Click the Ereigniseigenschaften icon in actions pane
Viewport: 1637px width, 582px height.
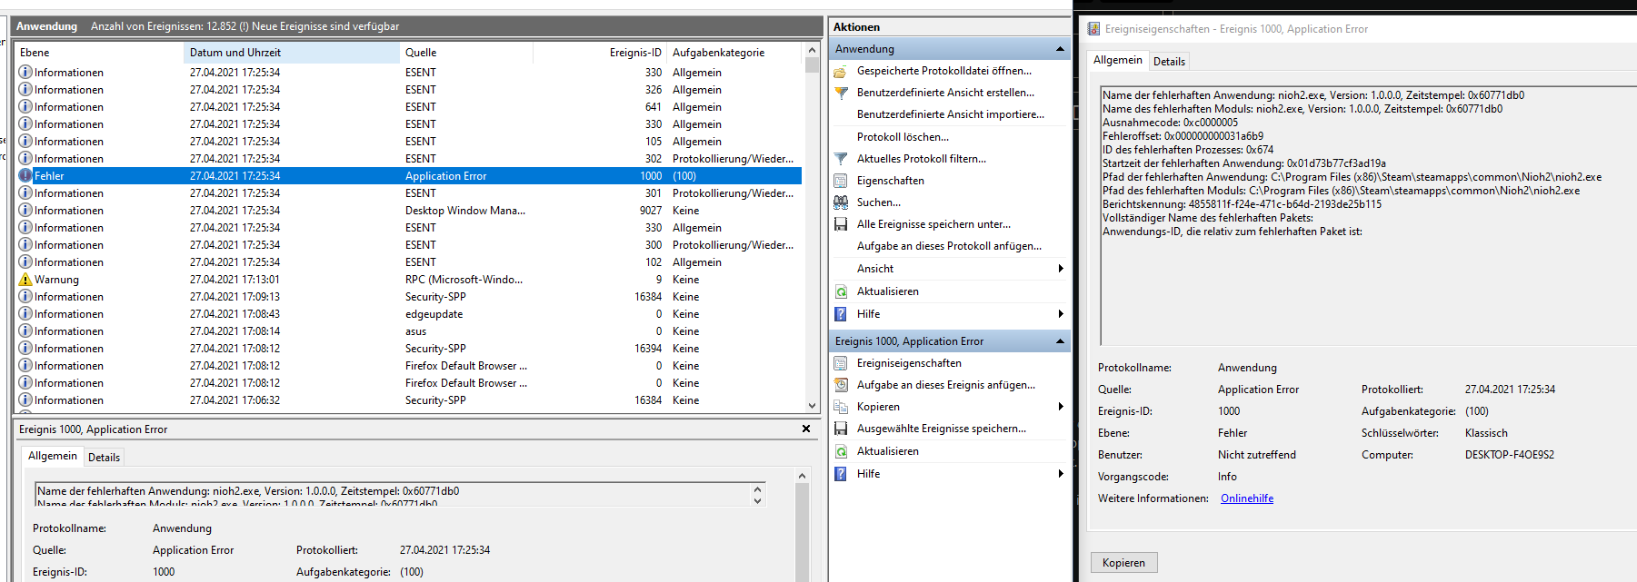841,363
